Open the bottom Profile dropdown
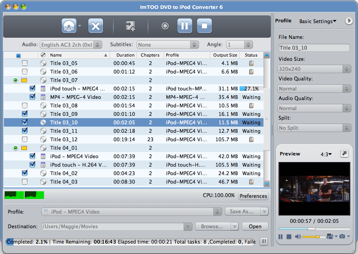The width and height of the screenshot is (358, 254). tap(132, 212)
